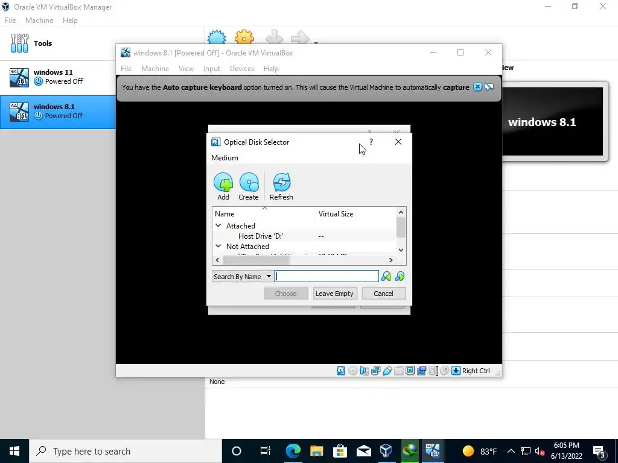This screenshot has height=463, width=618.
Task: Open Microsoft Store from the taskbar
Action: tap(340, 451)
